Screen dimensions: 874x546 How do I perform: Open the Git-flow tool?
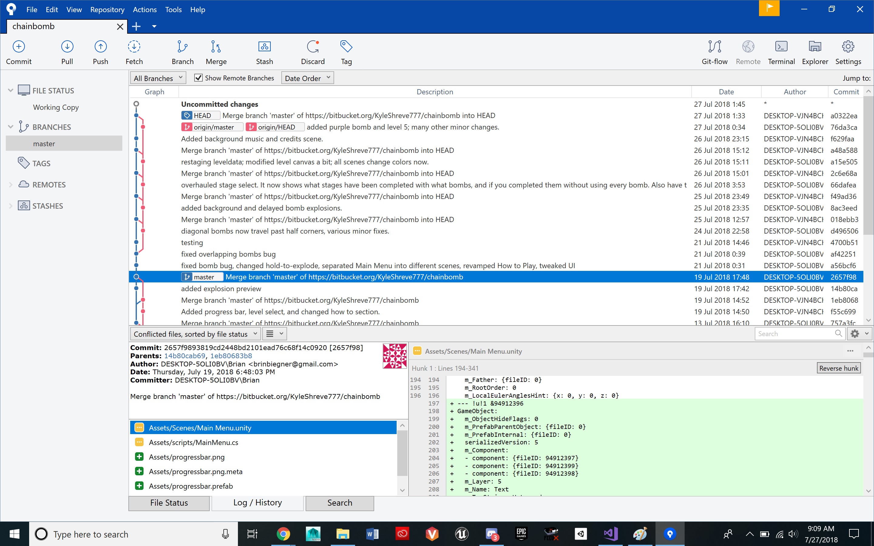(x=714, y=52)
